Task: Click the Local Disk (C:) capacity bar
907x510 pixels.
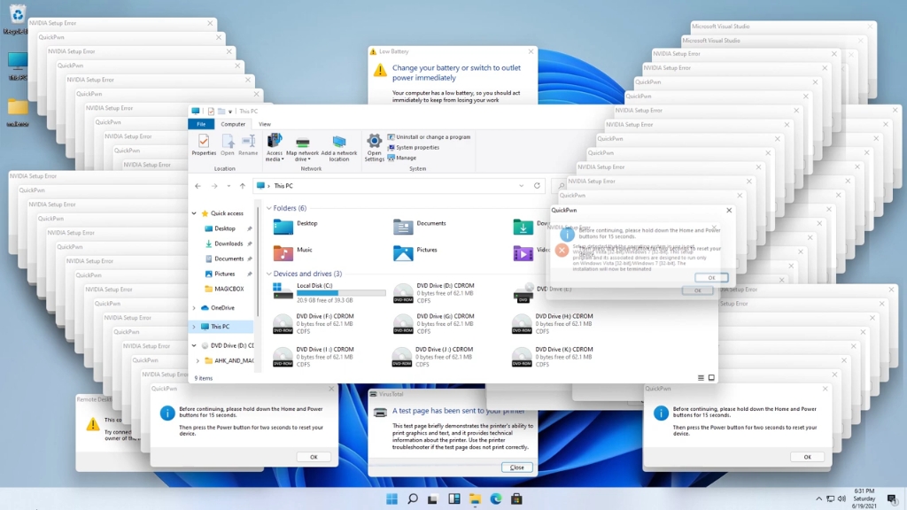Action: pos(341,293)
